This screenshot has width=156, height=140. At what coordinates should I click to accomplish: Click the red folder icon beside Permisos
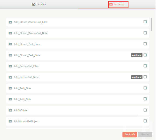[111, 4]
